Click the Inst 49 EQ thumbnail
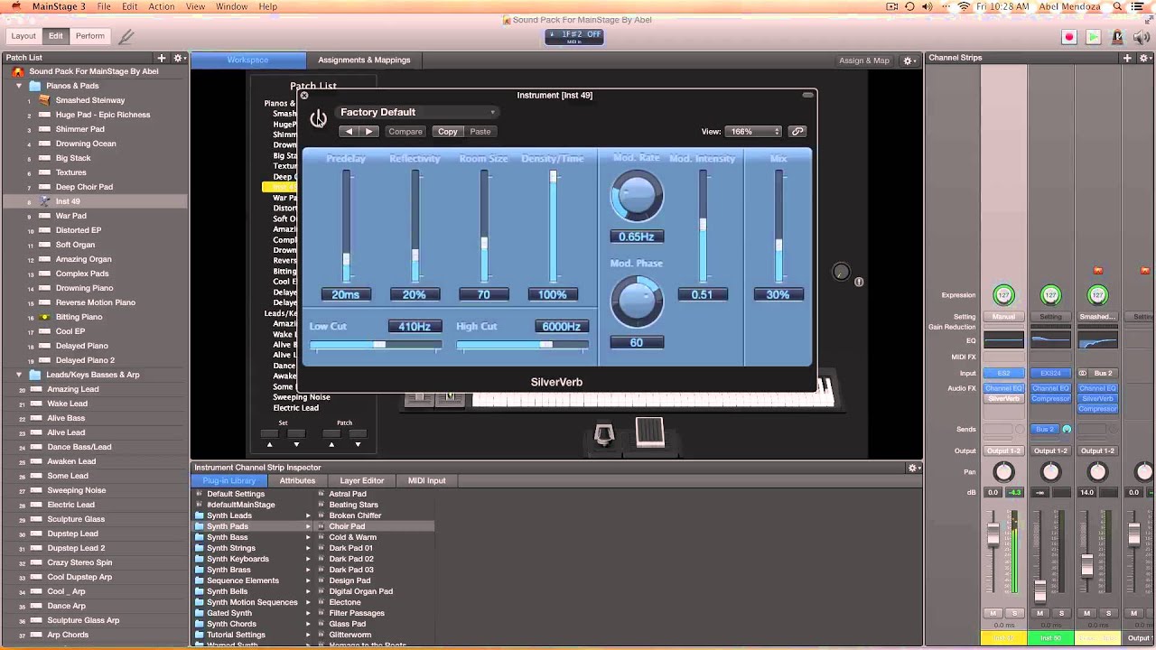 click(1003, 340)
